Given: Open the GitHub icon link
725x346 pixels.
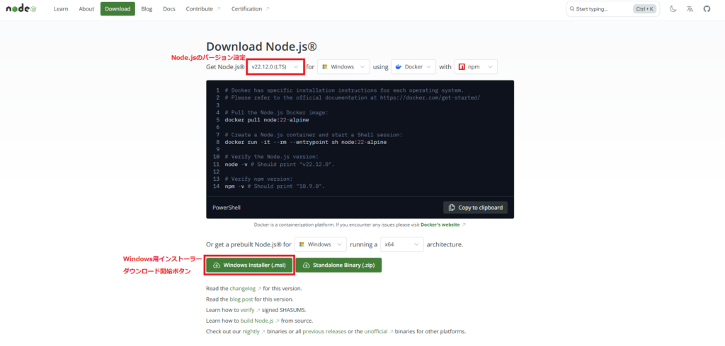Looking at the screenshot, I should (x=707, y=8).
